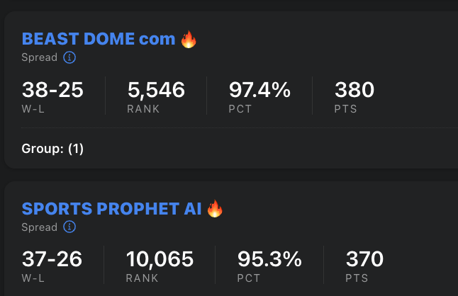Click the fire icon beside BEAST DOME com
The image size is (458, 296).
188,39
